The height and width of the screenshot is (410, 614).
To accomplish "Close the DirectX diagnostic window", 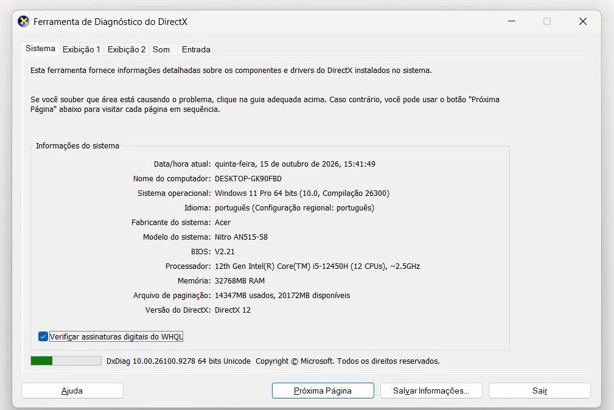I will [583, 21].
